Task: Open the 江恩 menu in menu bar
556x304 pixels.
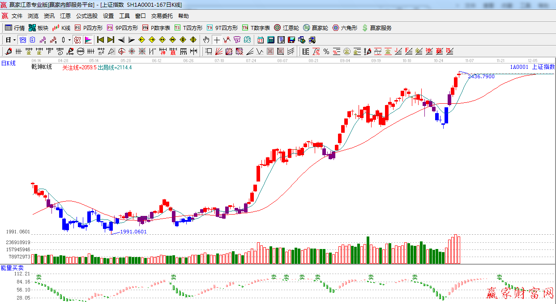Action: (65, 16)
